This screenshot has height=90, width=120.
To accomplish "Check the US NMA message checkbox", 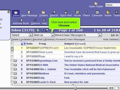I will coord(12,65).
